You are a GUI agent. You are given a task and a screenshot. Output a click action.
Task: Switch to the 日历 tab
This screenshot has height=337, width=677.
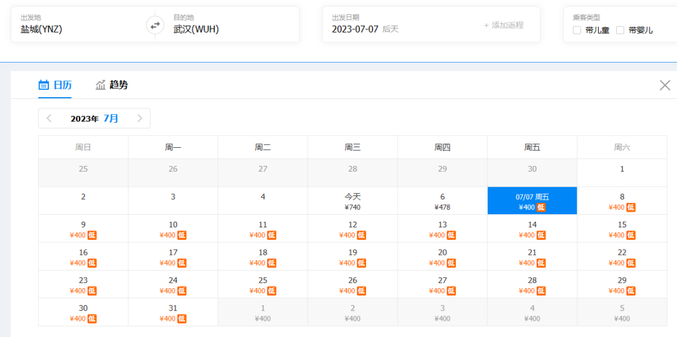tap(62, 85)
